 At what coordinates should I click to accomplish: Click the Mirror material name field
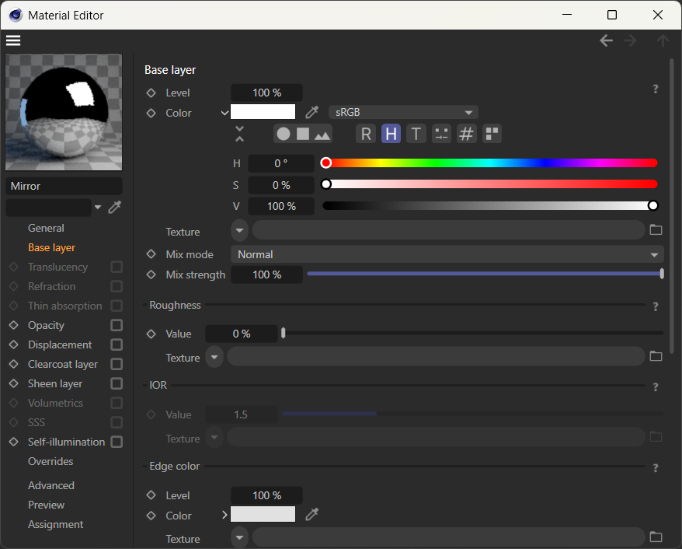(x=64, y=187)
